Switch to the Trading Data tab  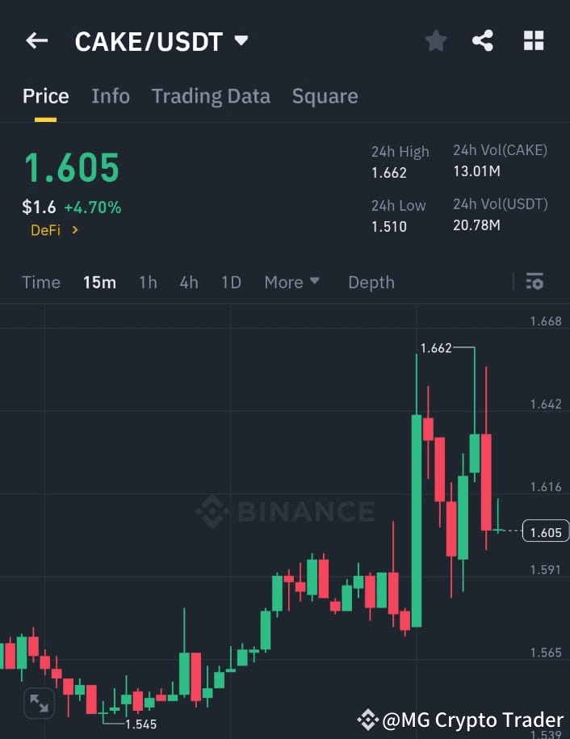(x=211, y=96)
